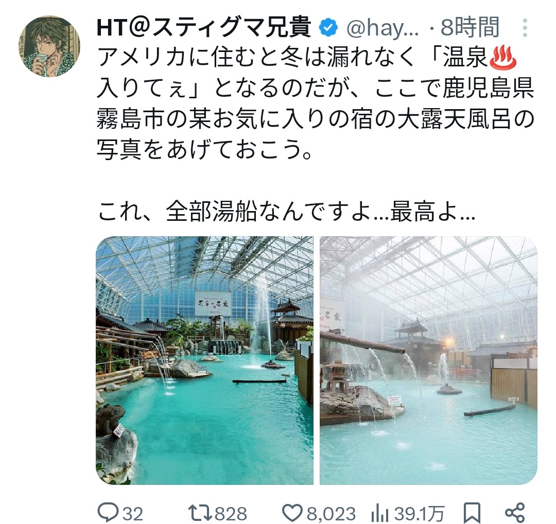Click the blue verified badge

(x=329, y=28)
